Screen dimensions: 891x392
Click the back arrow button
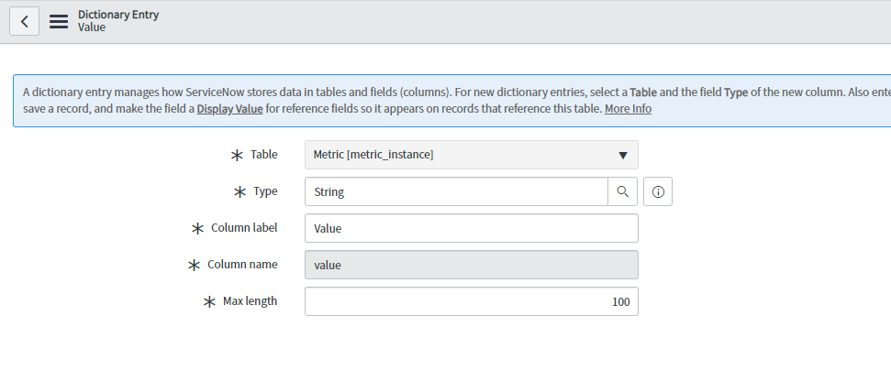tap(24, 21)
